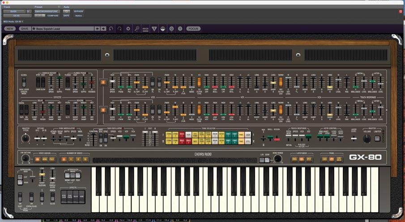Open the insert 'b' selector dropdown

click(x=29, y=11)
